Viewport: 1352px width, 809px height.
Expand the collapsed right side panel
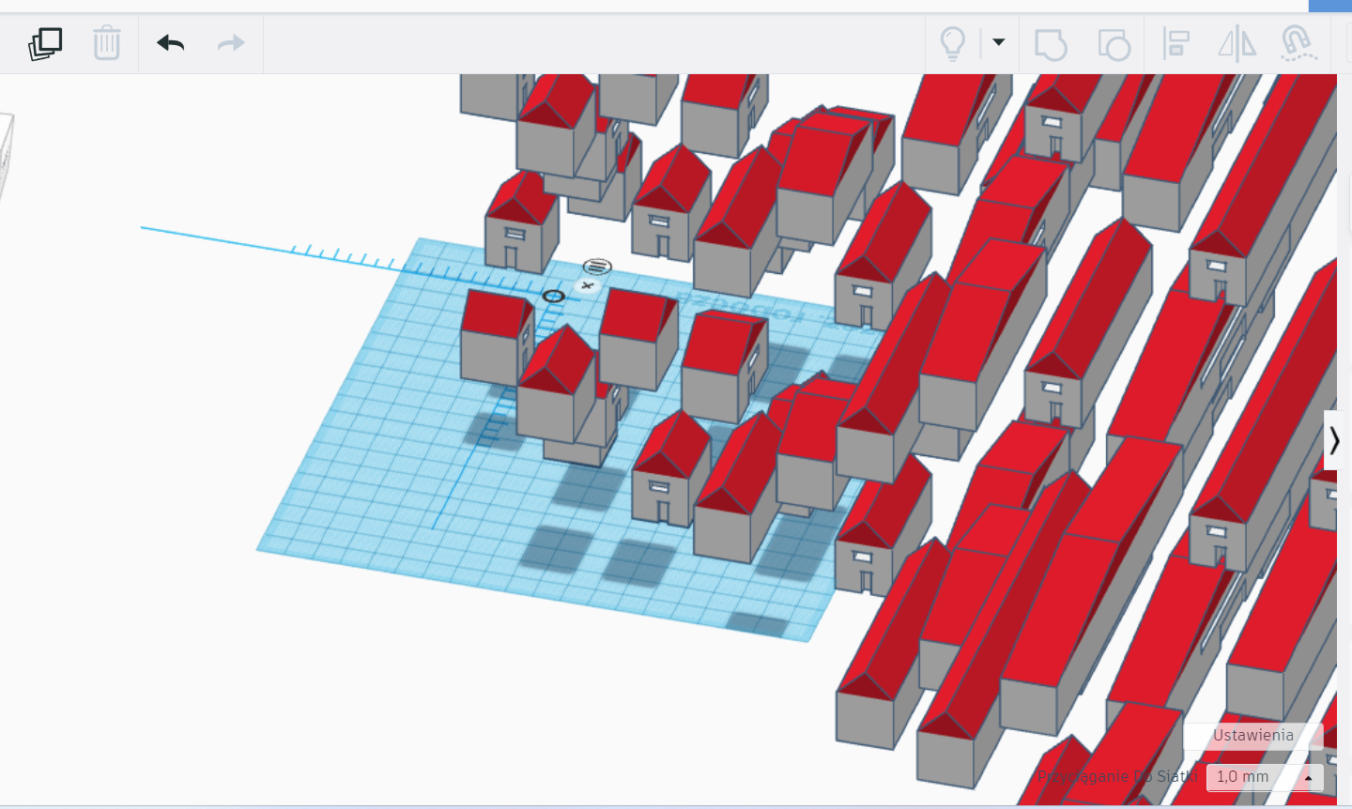(1334, 439)
